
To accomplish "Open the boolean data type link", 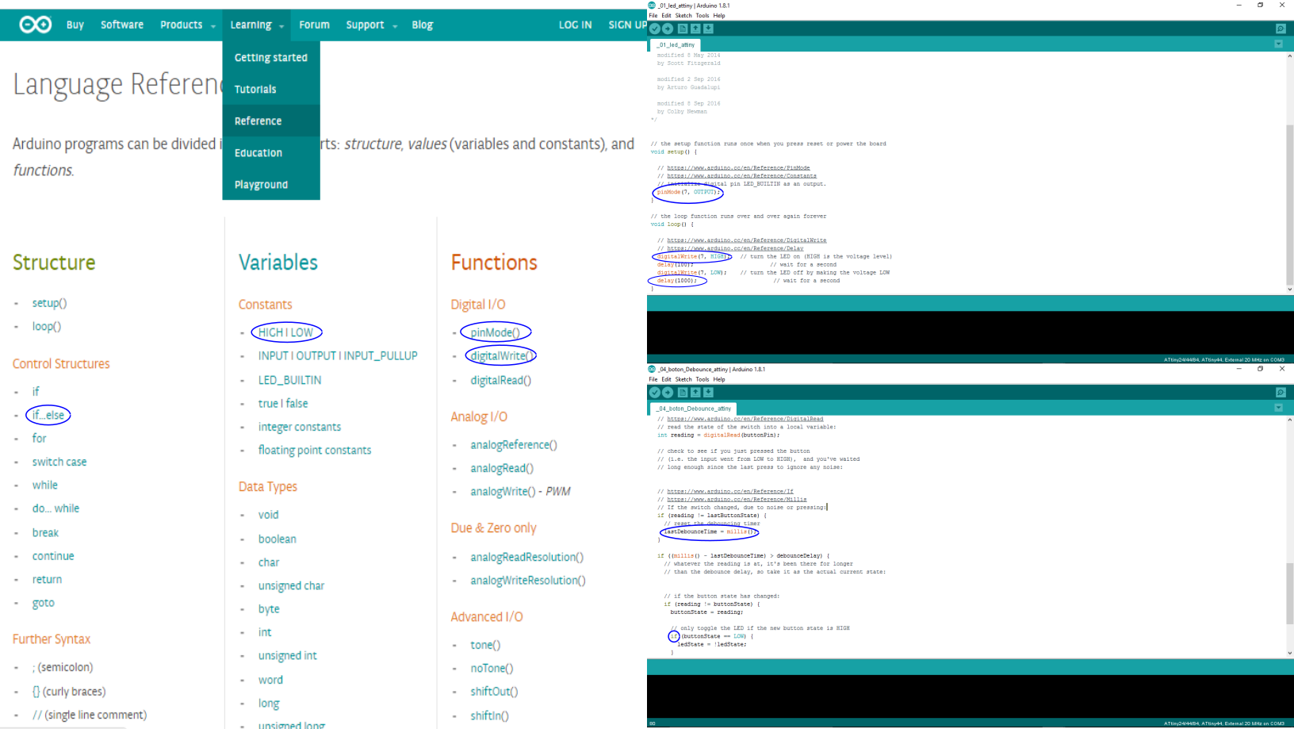I will tap(277, 539).
